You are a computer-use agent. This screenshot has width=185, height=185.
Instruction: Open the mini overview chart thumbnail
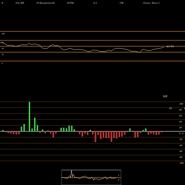coord(91,177)
